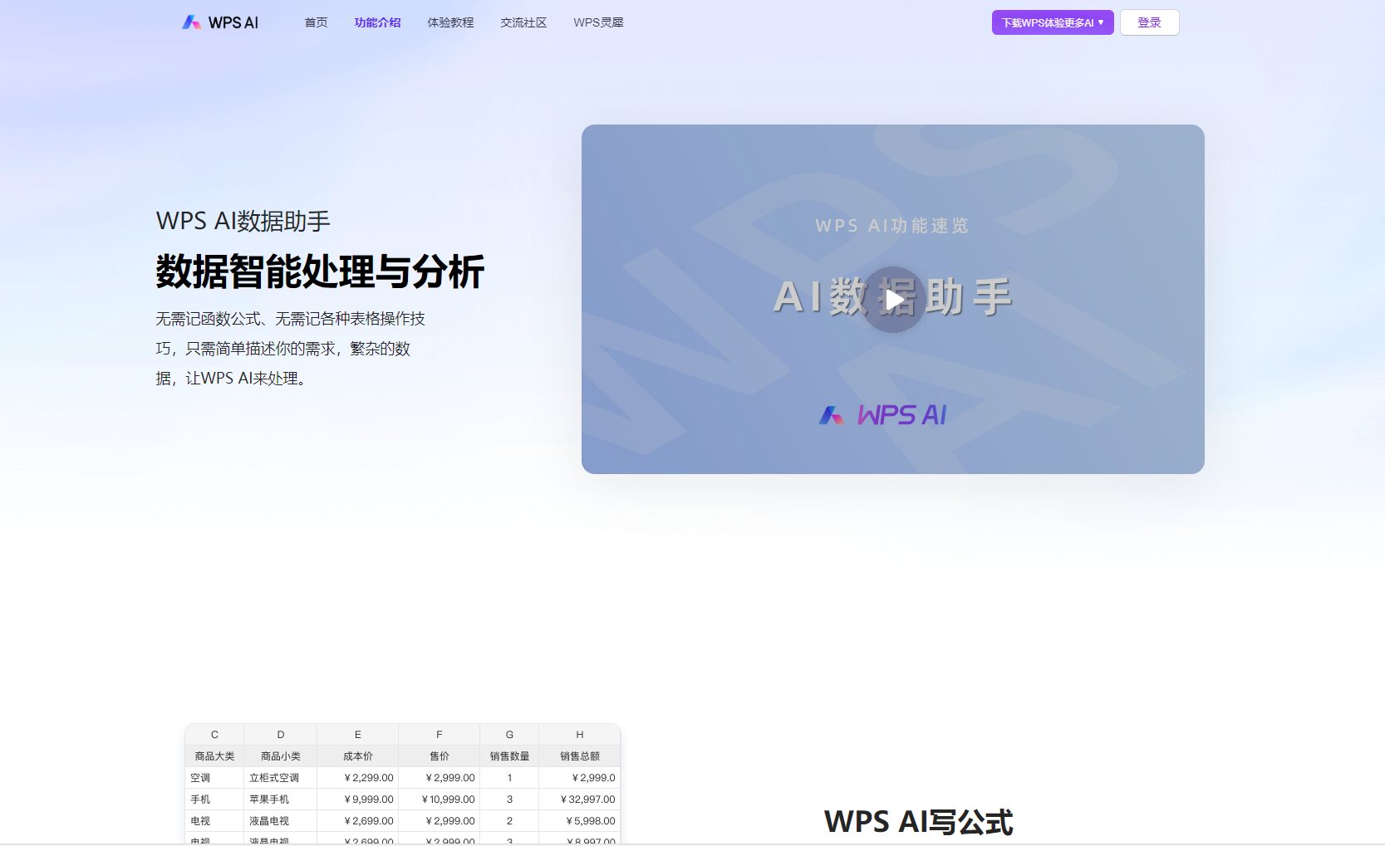The image size is (1385, 846).
Task: Expand the 下载WPS体验更多AI dropdown
Action: [1052, 22]
